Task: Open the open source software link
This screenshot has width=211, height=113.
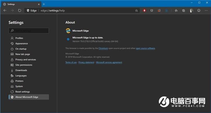Action: (x=145, y=48)
